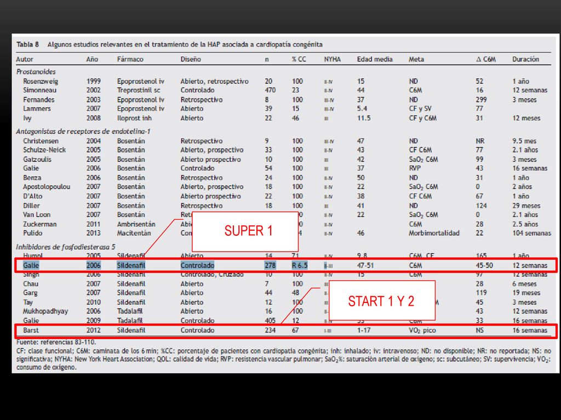Click the drug cell "Treprostinil sc"
Screen dimensions: 561x420
tap(139, 90)
